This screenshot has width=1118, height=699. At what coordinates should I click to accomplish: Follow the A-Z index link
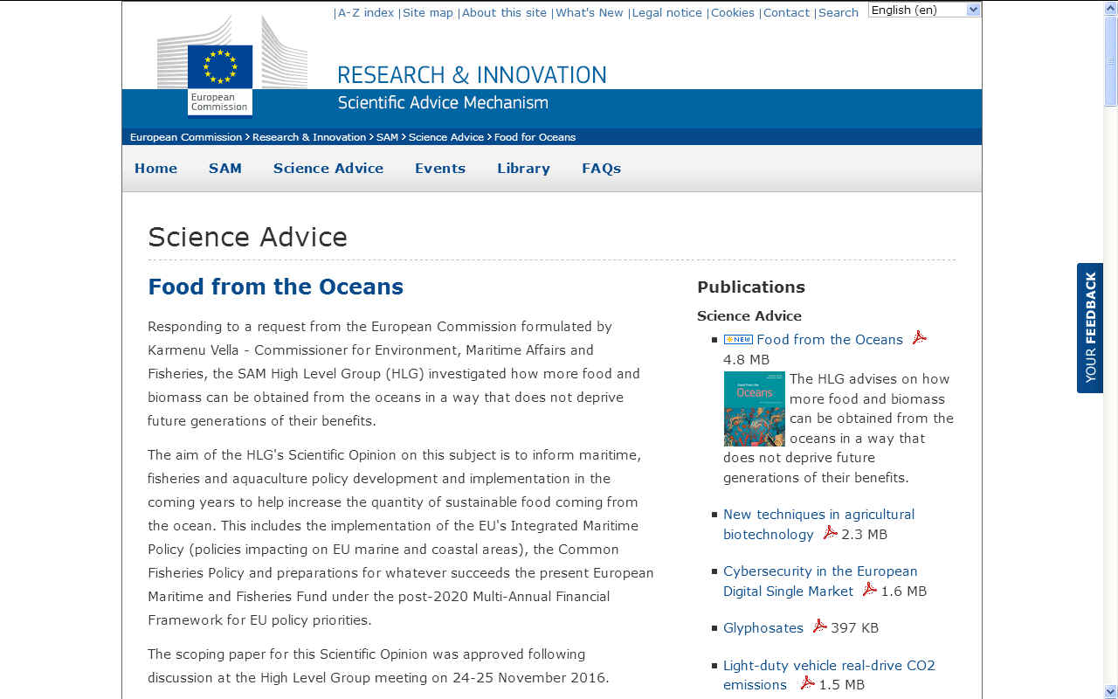(x=366, y=12)
